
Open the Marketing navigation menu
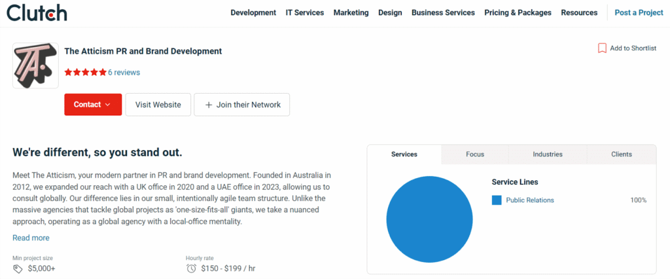coord(351,12)
